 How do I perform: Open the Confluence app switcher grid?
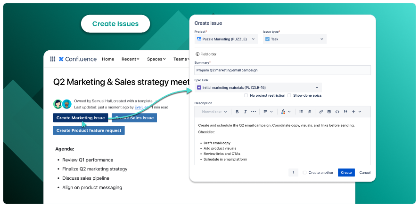tap(53, 59)
